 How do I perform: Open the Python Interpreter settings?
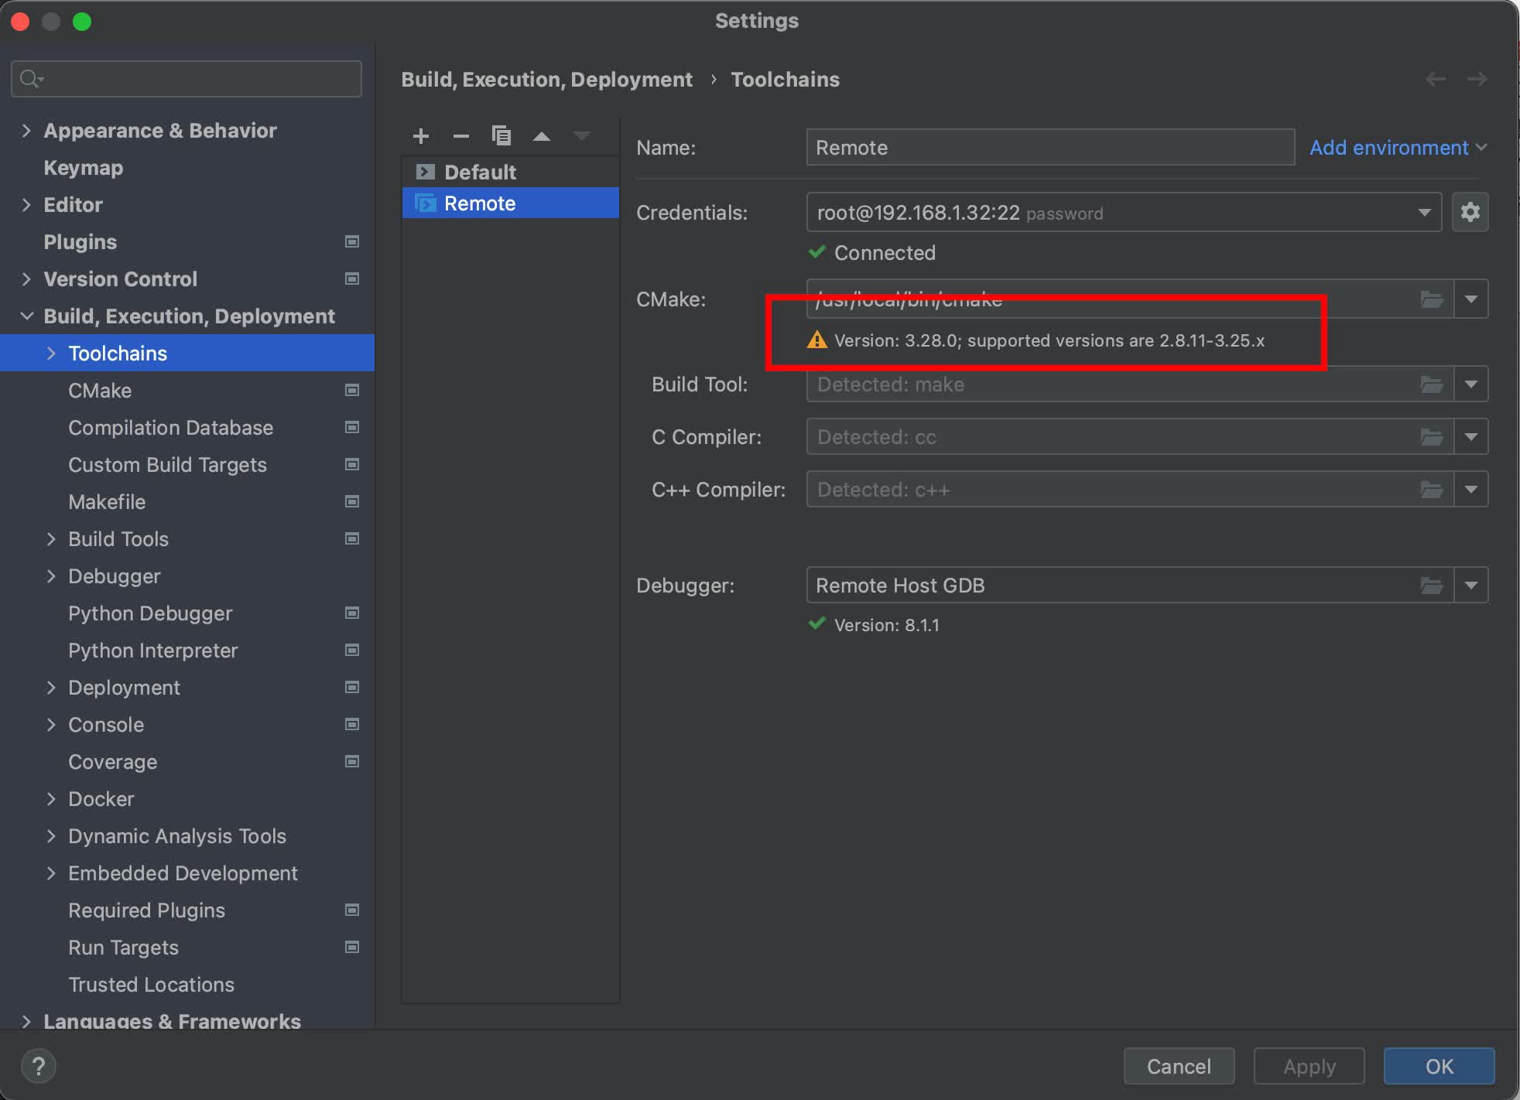click(152, 651)
